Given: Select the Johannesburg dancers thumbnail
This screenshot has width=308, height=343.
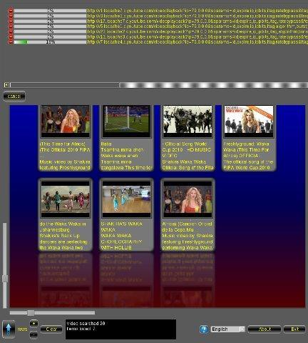Looking at the screenshot, I should pyautogui.click(x=66, y=199).
